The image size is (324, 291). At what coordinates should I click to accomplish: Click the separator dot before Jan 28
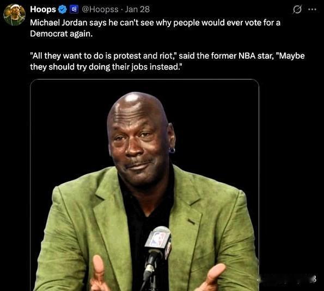click(122, 10)
